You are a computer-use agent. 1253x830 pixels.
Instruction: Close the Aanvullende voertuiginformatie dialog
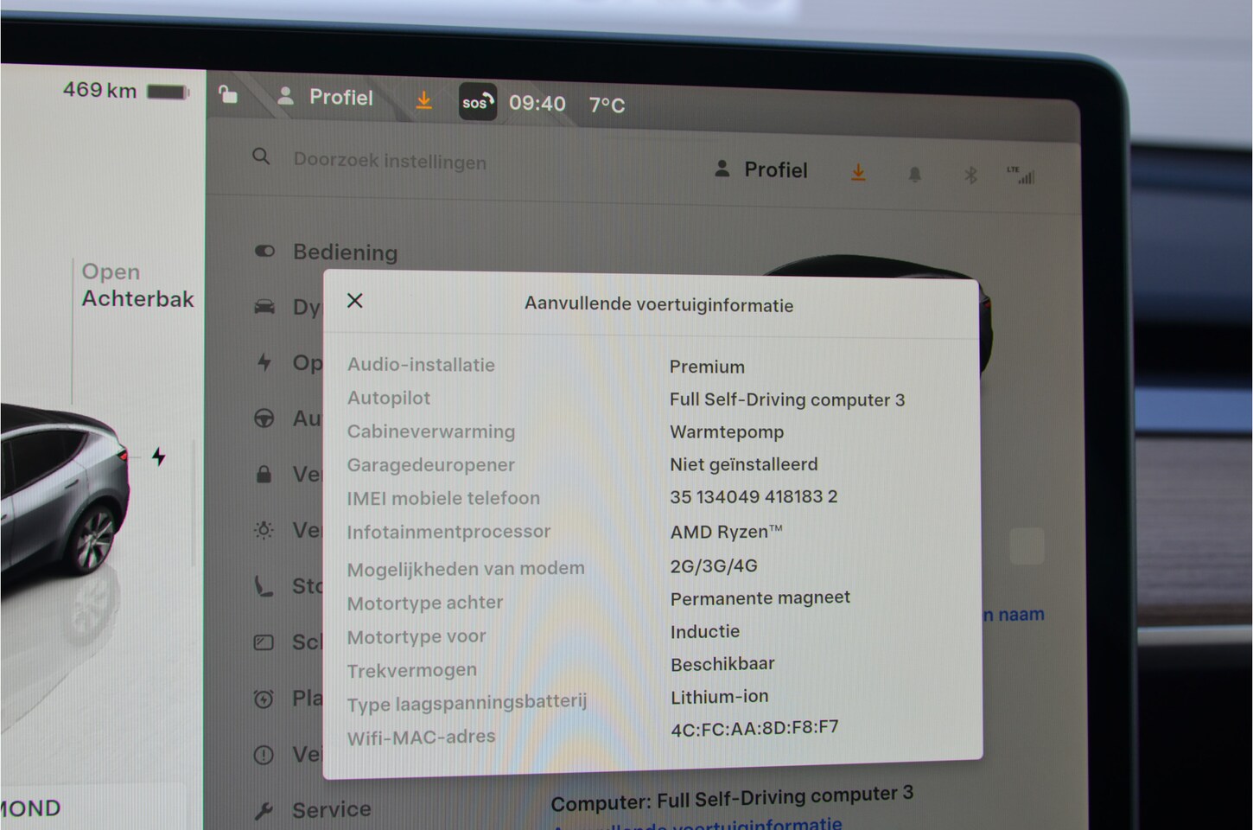[354, 301]
